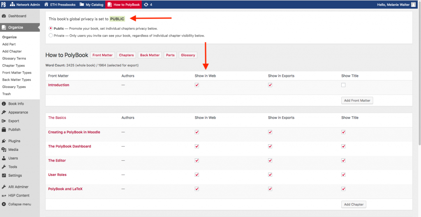Jump to Back Matter section button
The width and height of the screenshot is (421, 217).
click(x=150, y=55)
